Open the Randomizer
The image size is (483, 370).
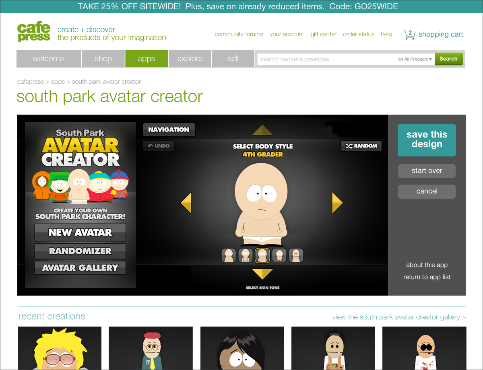coord(80,251)
